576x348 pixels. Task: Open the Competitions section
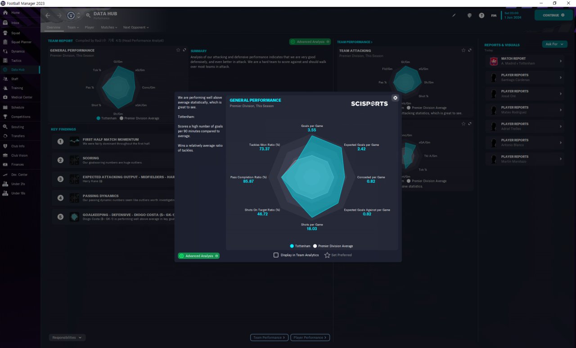point(20,117)
